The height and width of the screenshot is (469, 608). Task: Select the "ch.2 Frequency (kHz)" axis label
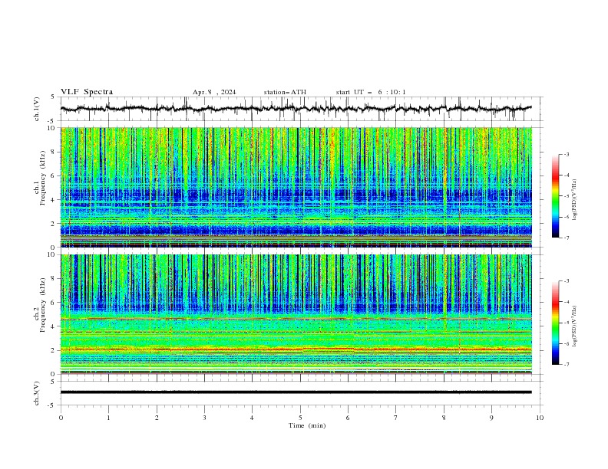pyautogui.click(x=40, y=305)
